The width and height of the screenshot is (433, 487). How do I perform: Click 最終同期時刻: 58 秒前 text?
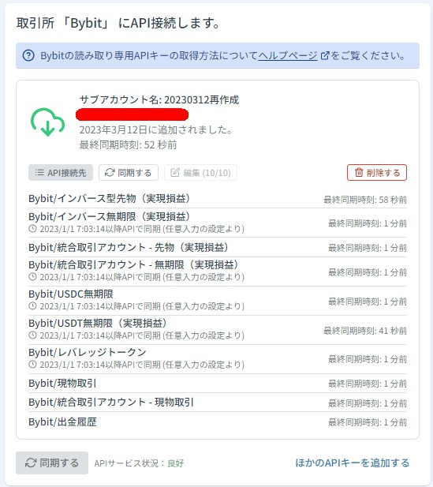point(365,200)
